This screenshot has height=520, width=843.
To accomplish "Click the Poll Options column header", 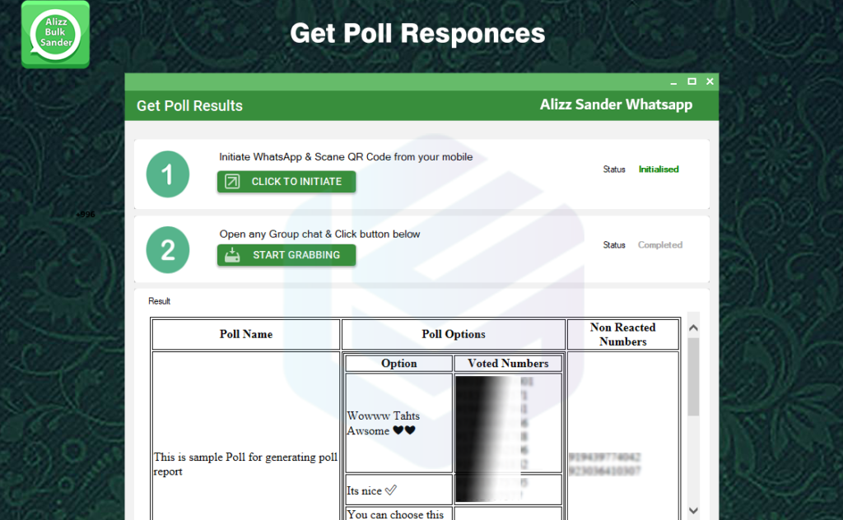I will point(454,334).
